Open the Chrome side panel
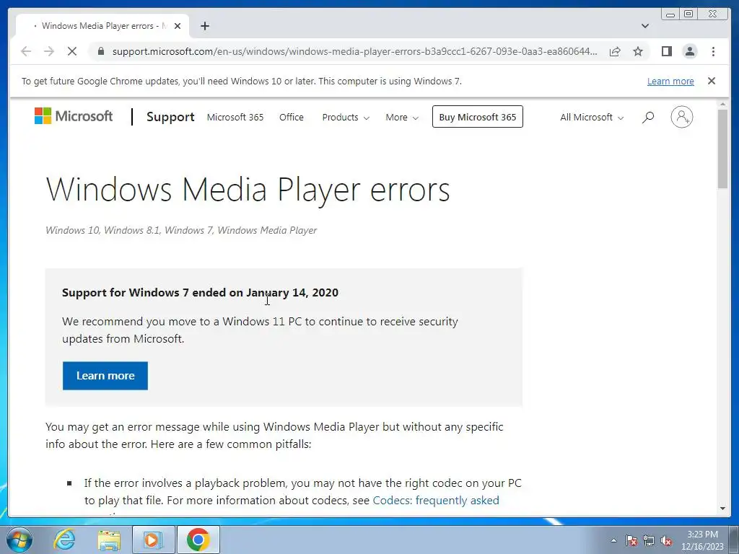Screen dimensions: 739x554 pos(666,51)
